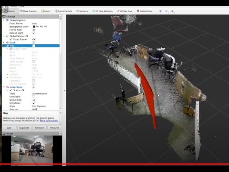Click the Global Status checkmark icon
The height and width of the screenshot is (172, 229).
click(7, 36)
